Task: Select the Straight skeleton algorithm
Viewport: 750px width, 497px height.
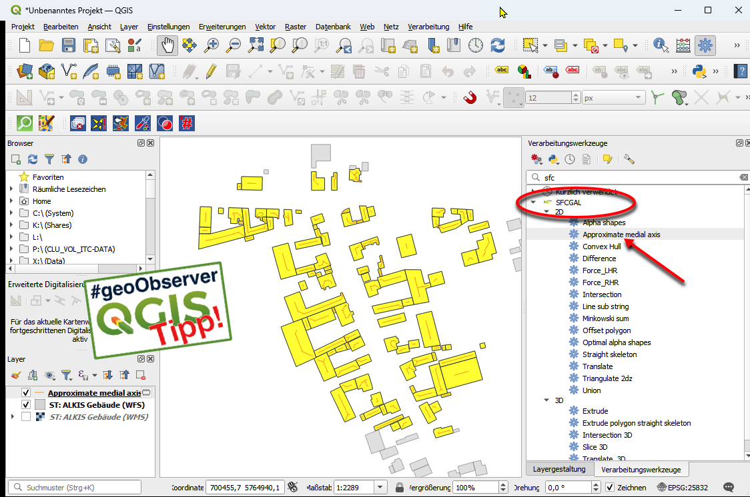Action: [x=609, y=354]
